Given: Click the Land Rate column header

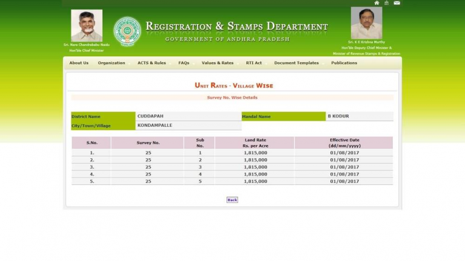Looking at the screenshot, I should pyautogui.click(x=254, y=143).
